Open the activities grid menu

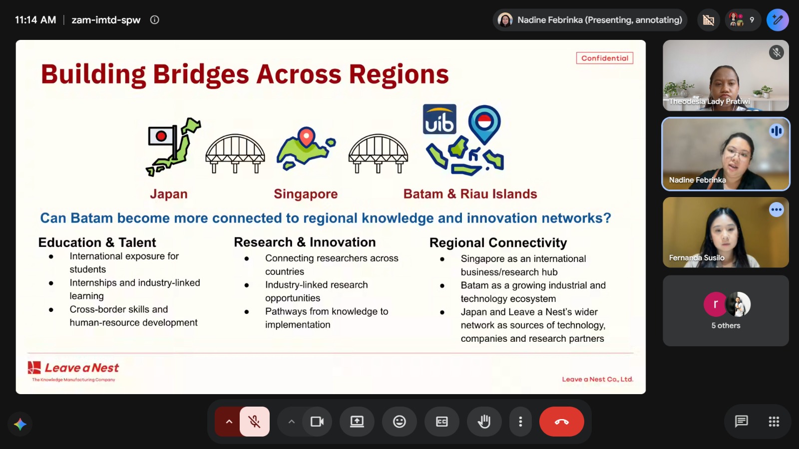(x=774, y=422)
